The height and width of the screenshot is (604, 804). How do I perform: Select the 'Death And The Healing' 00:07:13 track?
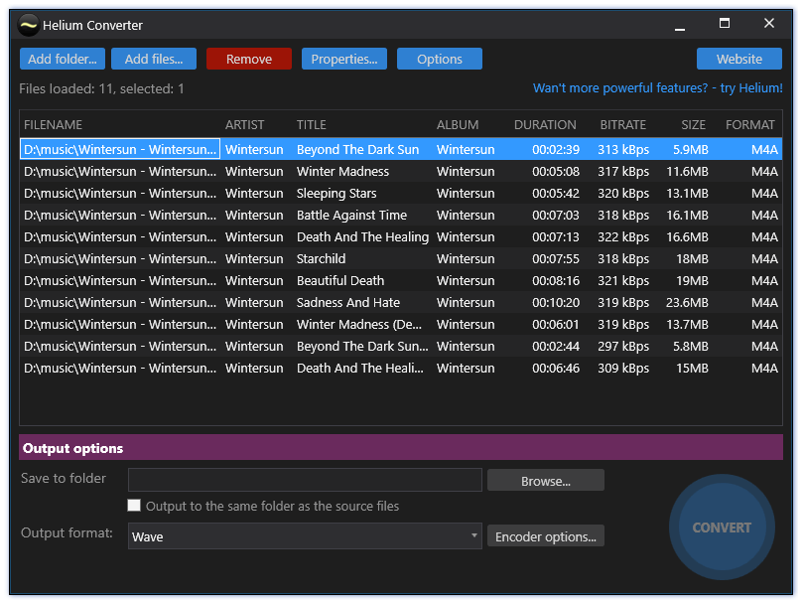(x=401, y=237)
